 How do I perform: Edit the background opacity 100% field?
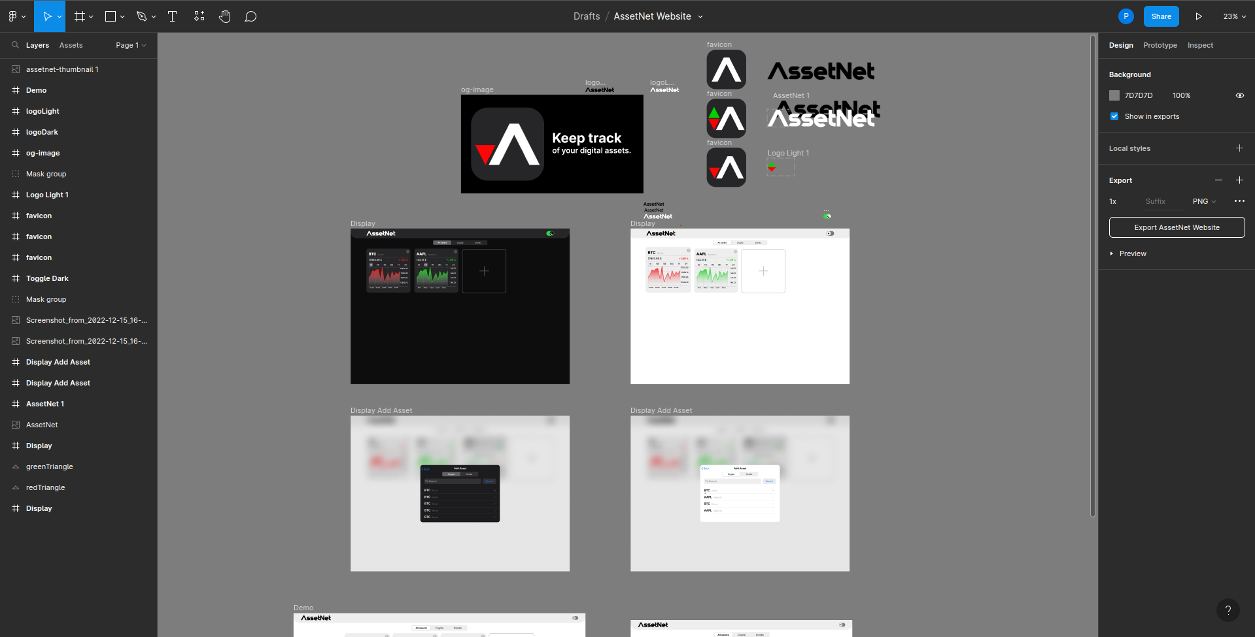pyautogui.click(x=1181, y=95)
